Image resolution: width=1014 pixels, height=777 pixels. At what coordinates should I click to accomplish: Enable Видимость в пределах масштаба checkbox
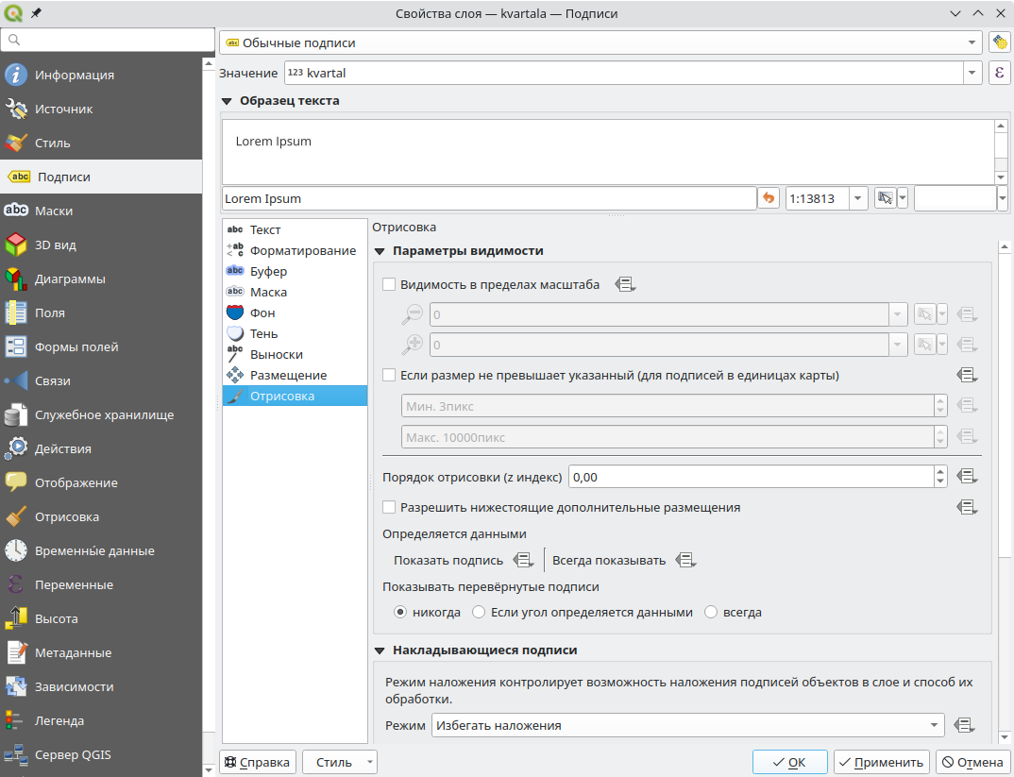click(x=389, y=284)
